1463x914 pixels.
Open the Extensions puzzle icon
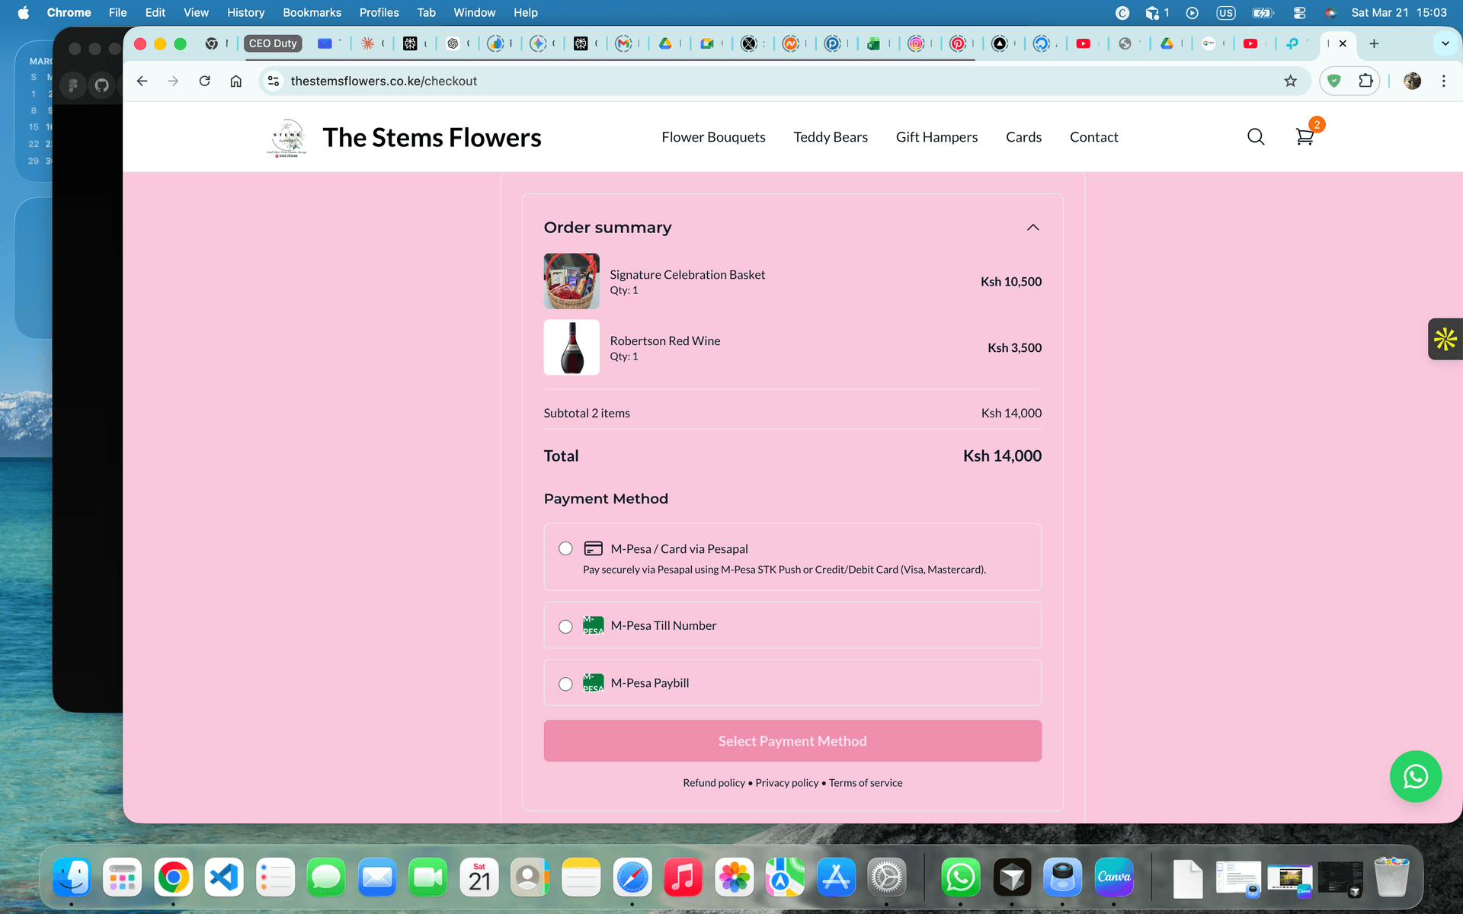[1365, 81]
